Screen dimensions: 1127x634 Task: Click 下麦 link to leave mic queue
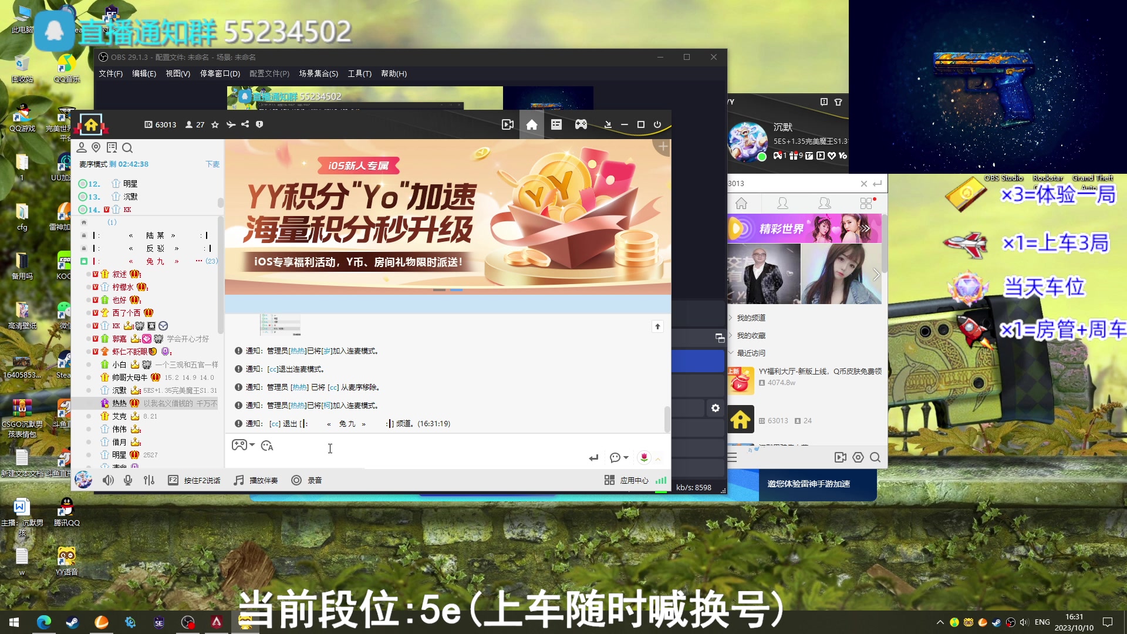click(212, 164)
